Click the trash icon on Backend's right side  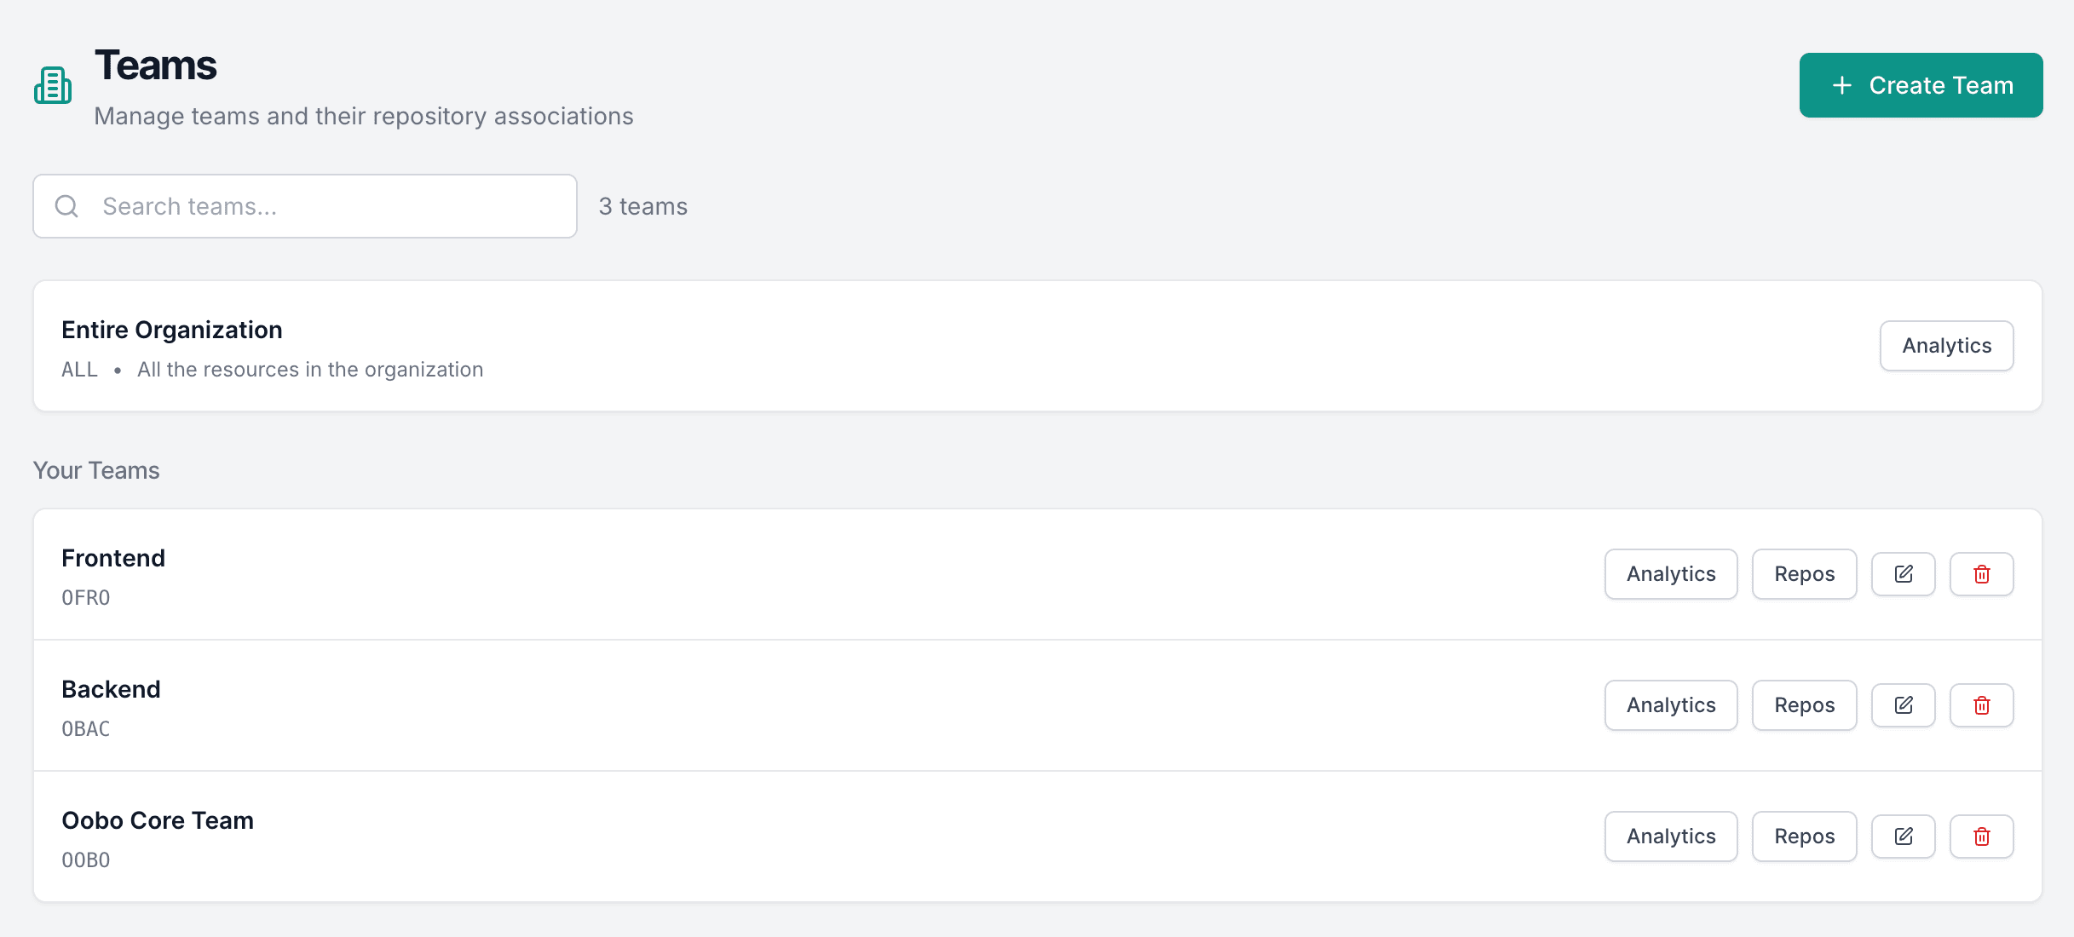[x=1981, y=704]
